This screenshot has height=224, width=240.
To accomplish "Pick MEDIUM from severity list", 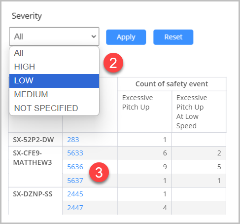I will [54, 94].
